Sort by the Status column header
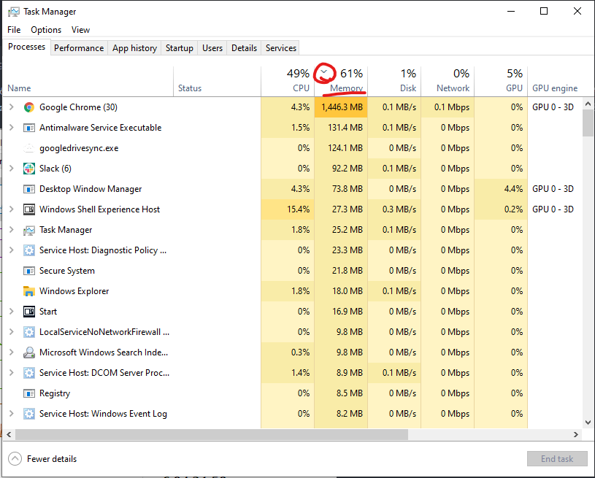The width and height of the screenshot is (595, 478). point(217,81)
